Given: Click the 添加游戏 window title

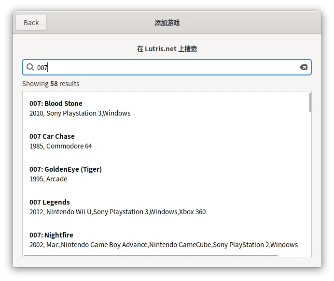Looking at the screenshot, I should click(x=167, y=23).
